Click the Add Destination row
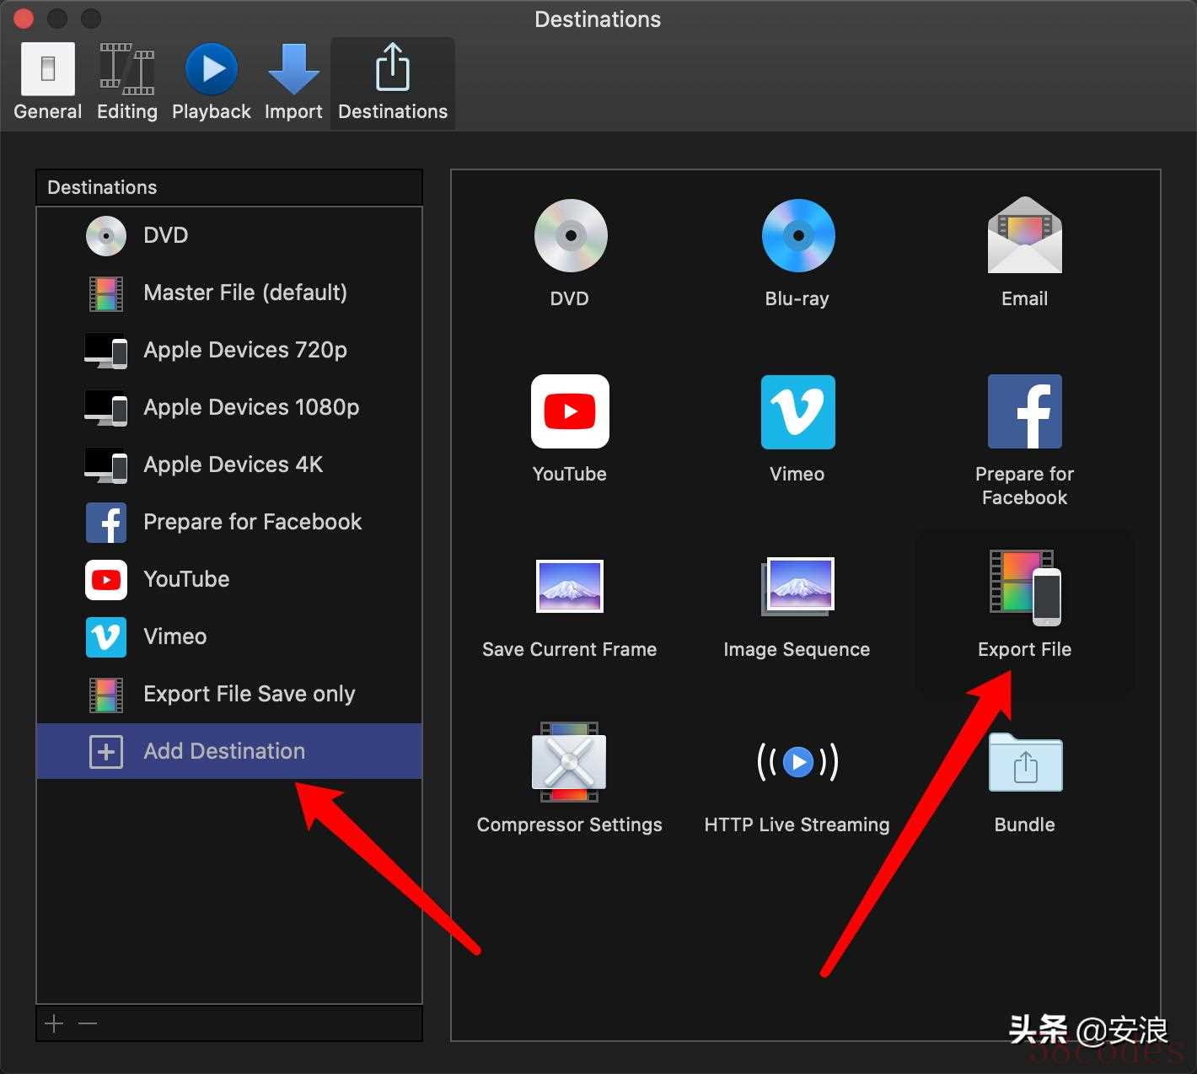 [x=229, y=751]
